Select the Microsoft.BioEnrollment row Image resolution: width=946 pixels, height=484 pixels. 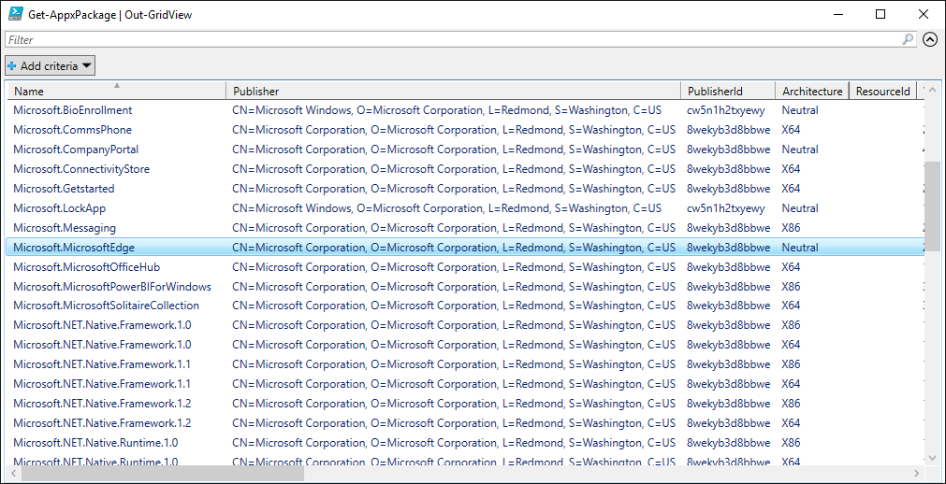click(73, 110)
